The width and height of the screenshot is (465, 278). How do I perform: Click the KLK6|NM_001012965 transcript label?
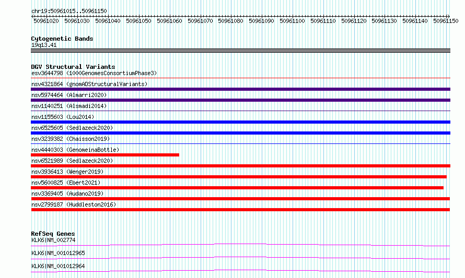tap(58, 253)
